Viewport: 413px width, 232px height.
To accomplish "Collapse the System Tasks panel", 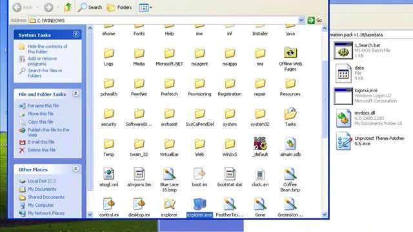I will [76, 34].
